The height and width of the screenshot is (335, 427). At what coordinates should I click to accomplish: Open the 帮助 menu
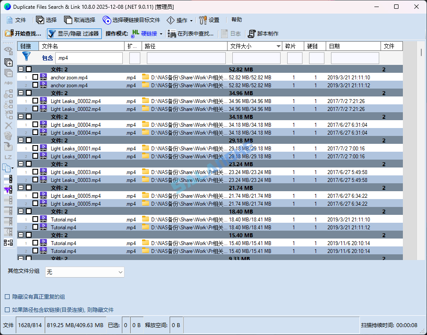coord(237,20)
